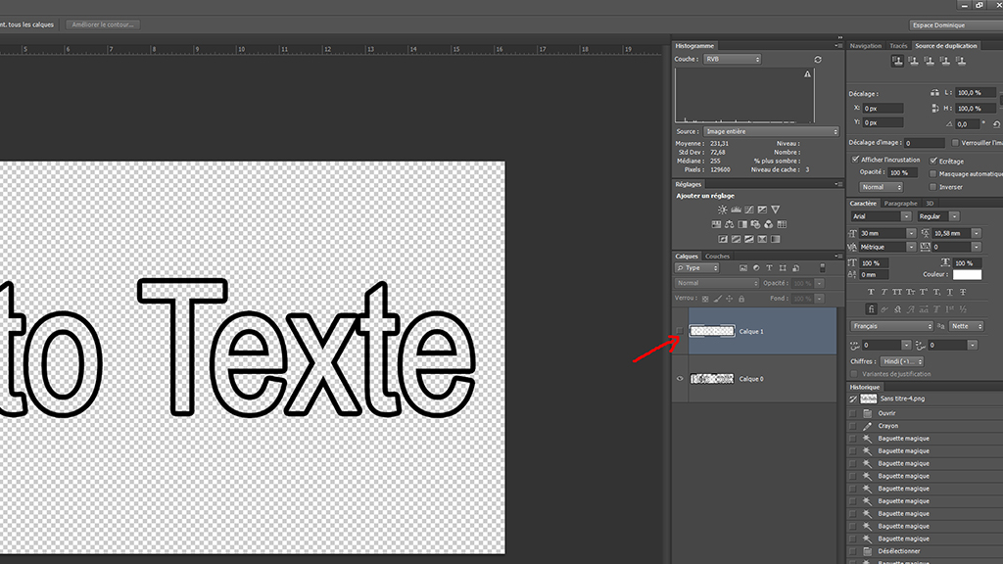
Task: Add a Gradient Map adjustment layer
Action: click(776, 239)
